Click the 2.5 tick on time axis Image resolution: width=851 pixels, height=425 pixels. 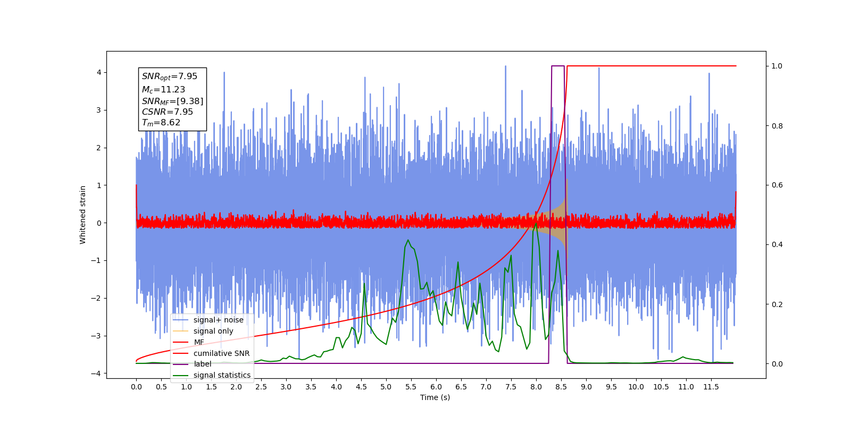pyautogui.click(x=261, y=387)
